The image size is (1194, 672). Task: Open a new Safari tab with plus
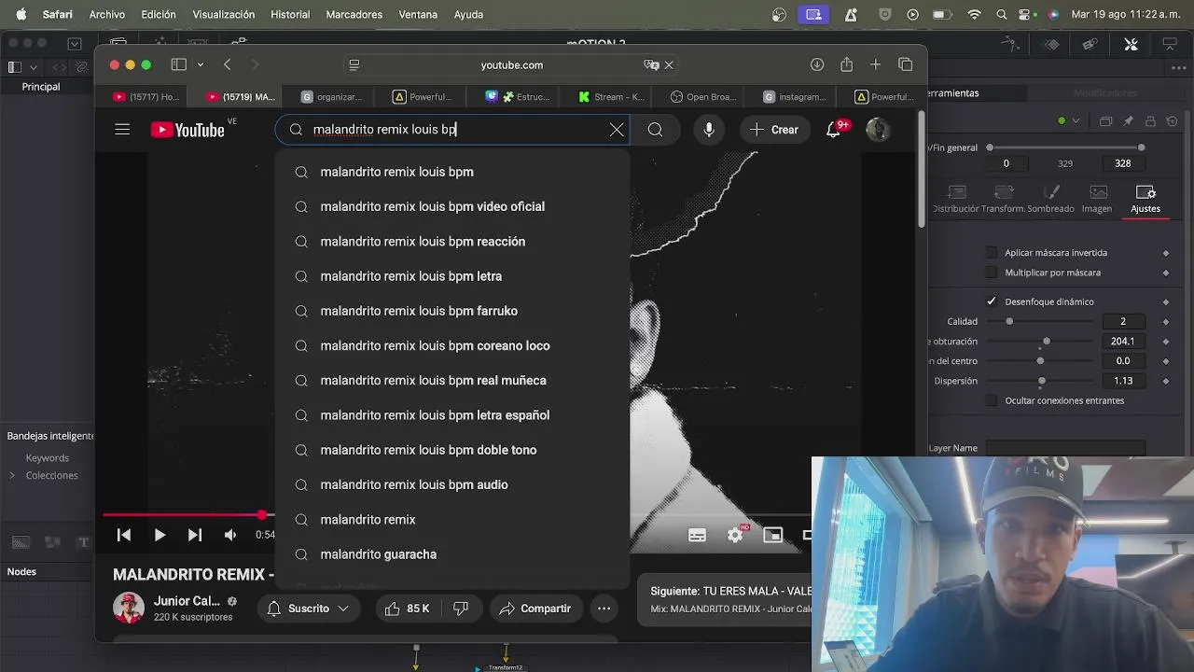[x=875, y=64]
